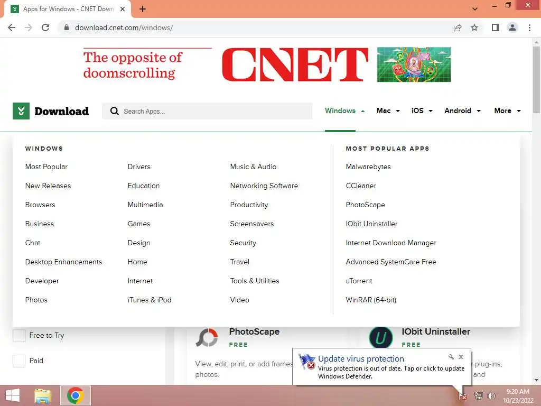This screenshot has width=541, height=406.
Task: Open the Business category
Action: coord(40,224)
